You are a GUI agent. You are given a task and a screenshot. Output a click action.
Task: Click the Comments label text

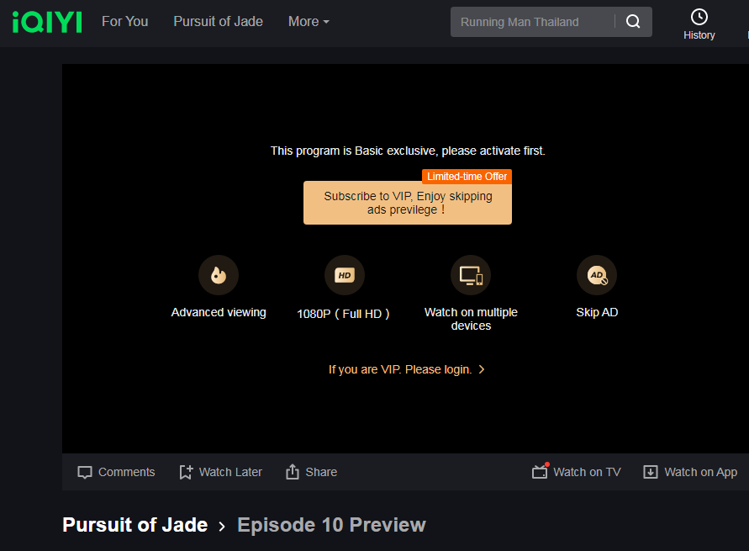click(x=127, y=472)
